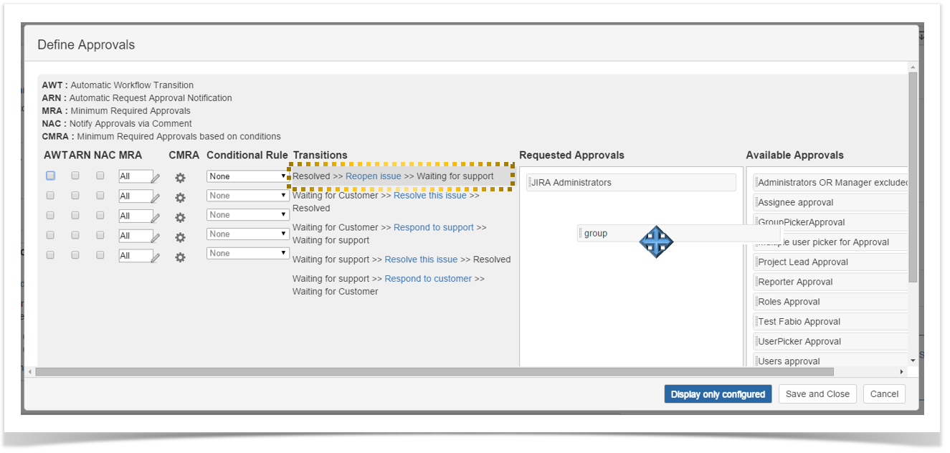Tick the ARN checkbox in second row
950x453 pixels.
[75, 195]
